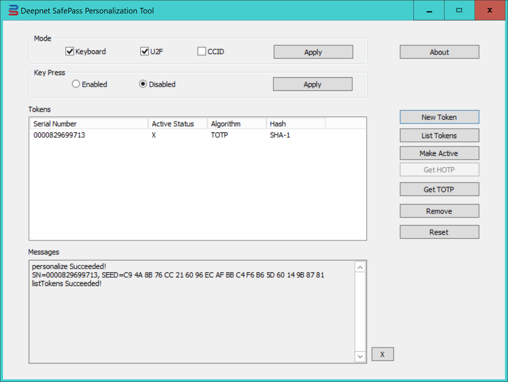Clear messages with the X button
This screenshot has height=382, width=508.
[x=382, y=354]
